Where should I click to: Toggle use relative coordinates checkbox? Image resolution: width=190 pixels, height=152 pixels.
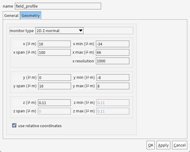pos(14,125)
